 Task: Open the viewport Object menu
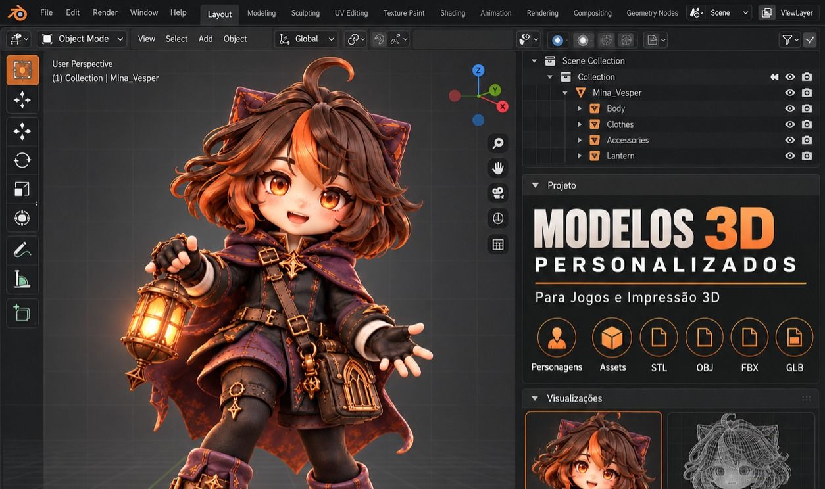tap(235, 39)
